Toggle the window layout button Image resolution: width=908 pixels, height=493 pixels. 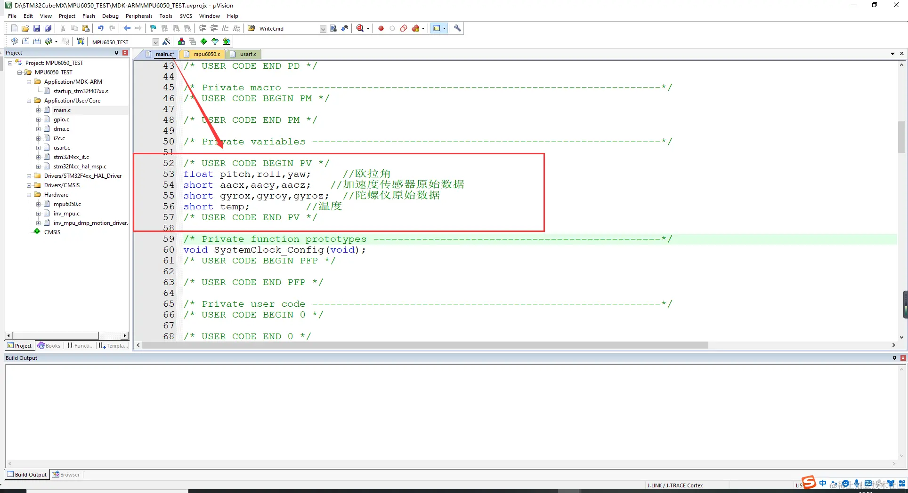(437, 28)
